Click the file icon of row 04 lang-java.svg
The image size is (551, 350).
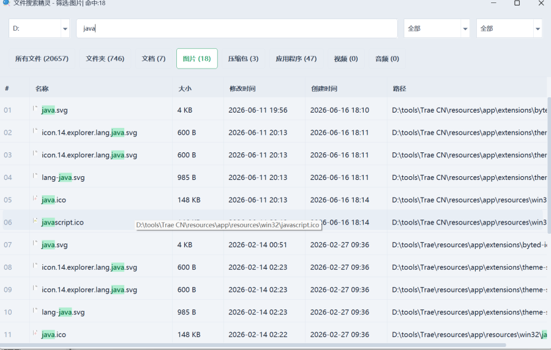(35, 176)
